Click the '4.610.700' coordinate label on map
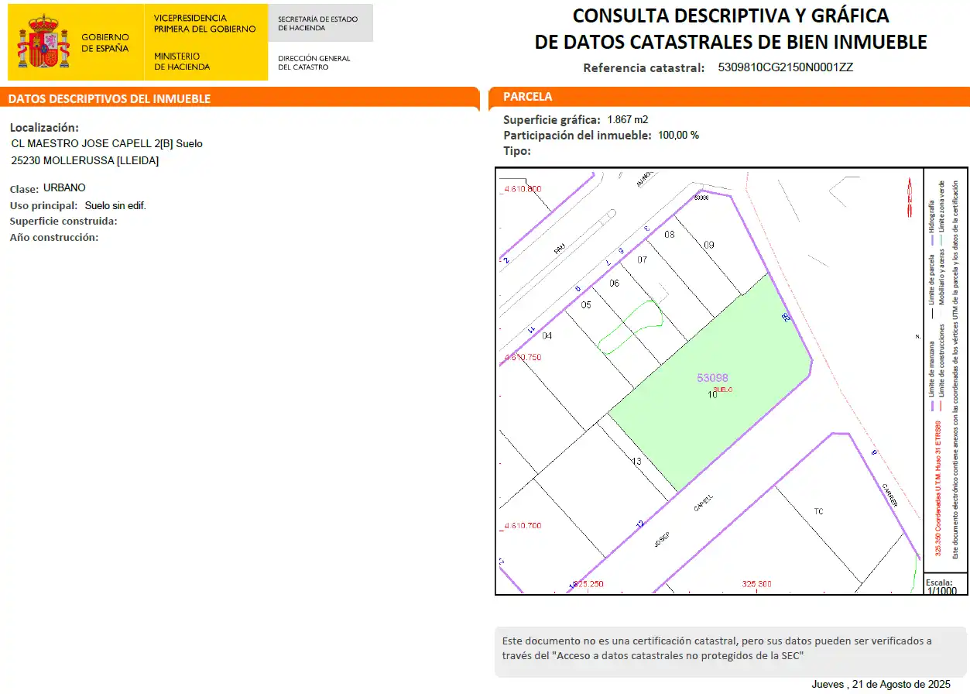 (523, 526)
